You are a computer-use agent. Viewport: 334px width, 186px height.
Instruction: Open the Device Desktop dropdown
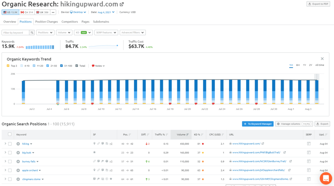(78, 12)
